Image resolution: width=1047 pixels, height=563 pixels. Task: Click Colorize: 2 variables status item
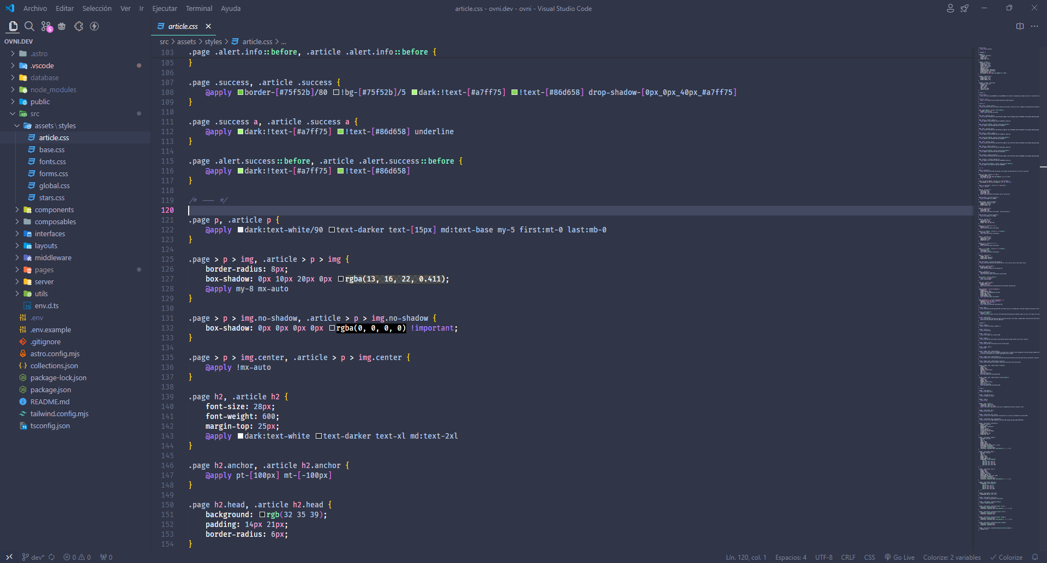tap(952, 557)
